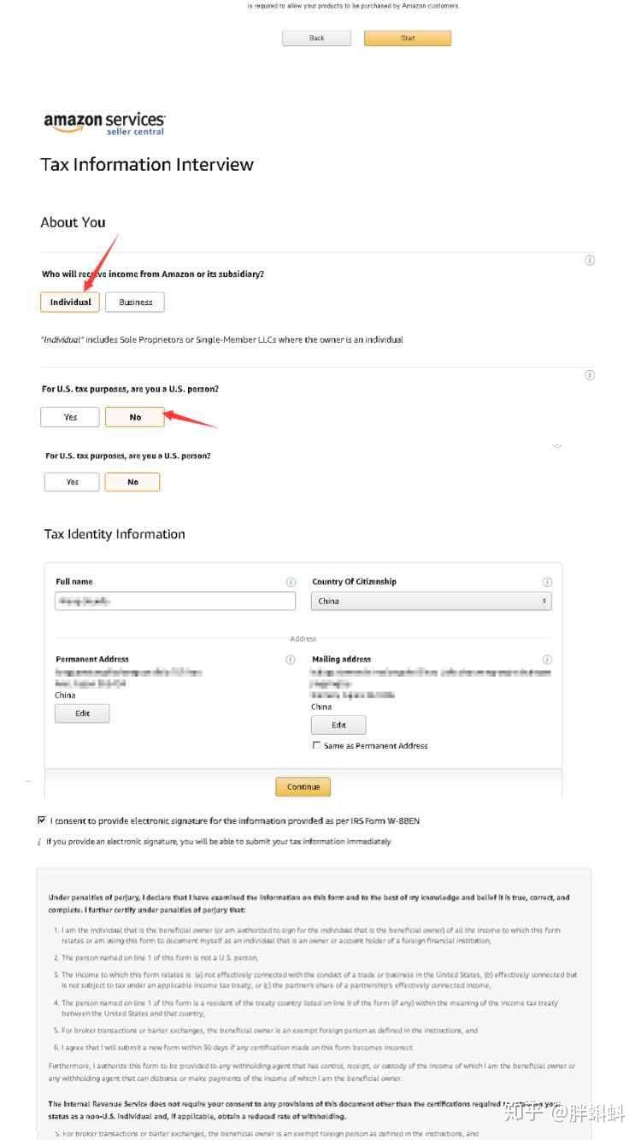This screenshot has height=1140, width=641.
Task: Select Individual as income recipient
Action: [70, 302]
